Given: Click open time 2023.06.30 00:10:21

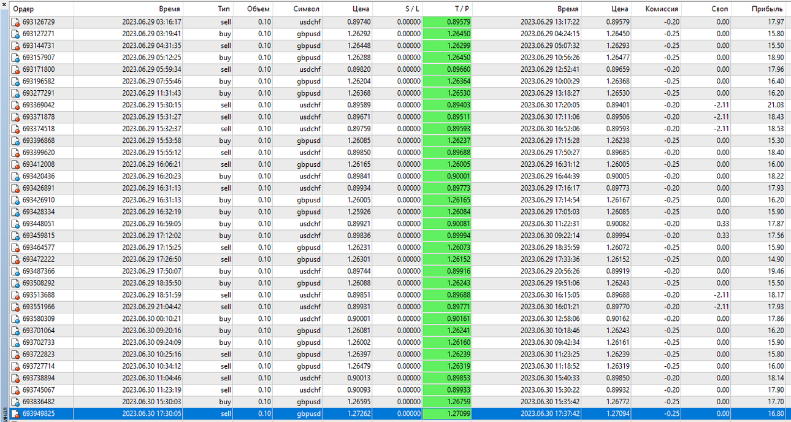Looking at the screenshot, I should [151, 319].
